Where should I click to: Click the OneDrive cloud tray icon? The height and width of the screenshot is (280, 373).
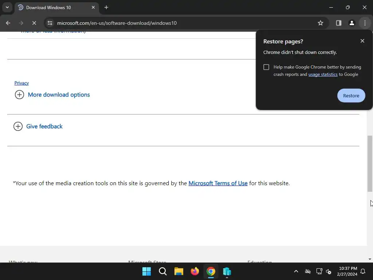point(308,271)
